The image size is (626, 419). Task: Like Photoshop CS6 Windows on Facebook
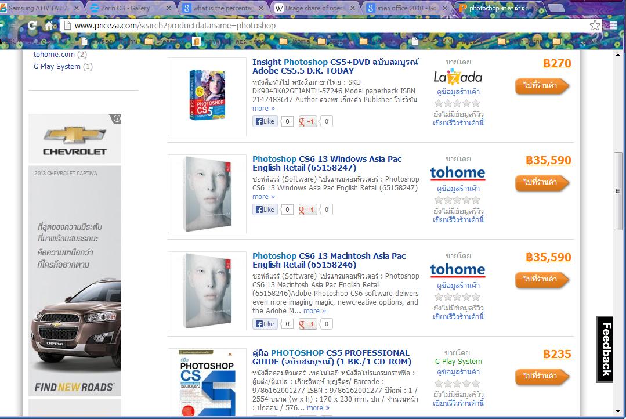coord(265,209)
